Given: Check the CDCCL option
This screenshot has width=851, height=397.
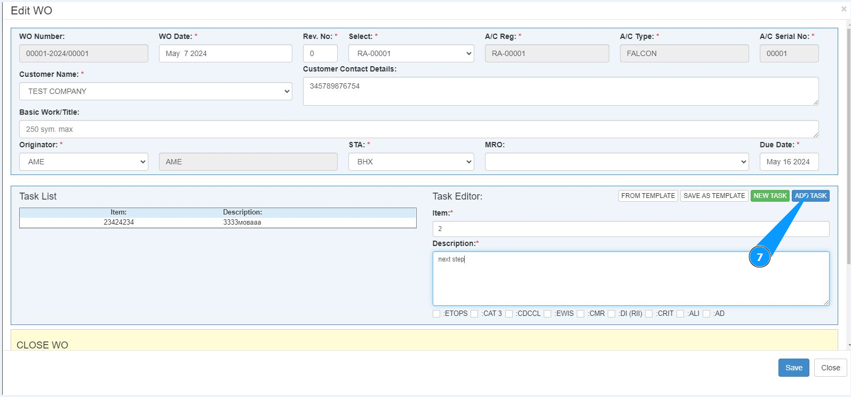Looking at the screenshot, I should click(x=509, y=314).
